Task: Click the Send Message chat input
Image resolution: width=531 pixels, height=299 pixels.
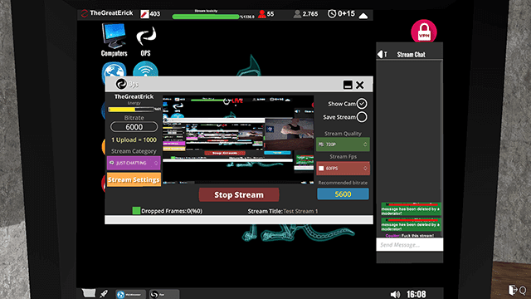Action: coord(409,245)
